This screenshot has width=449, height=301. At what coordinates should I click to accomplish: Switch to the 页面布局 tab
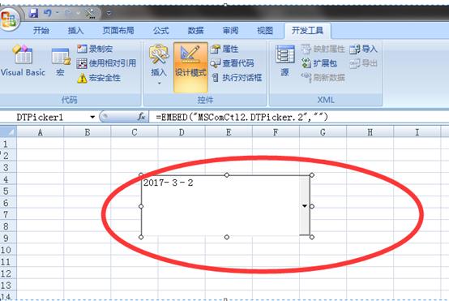118,30
